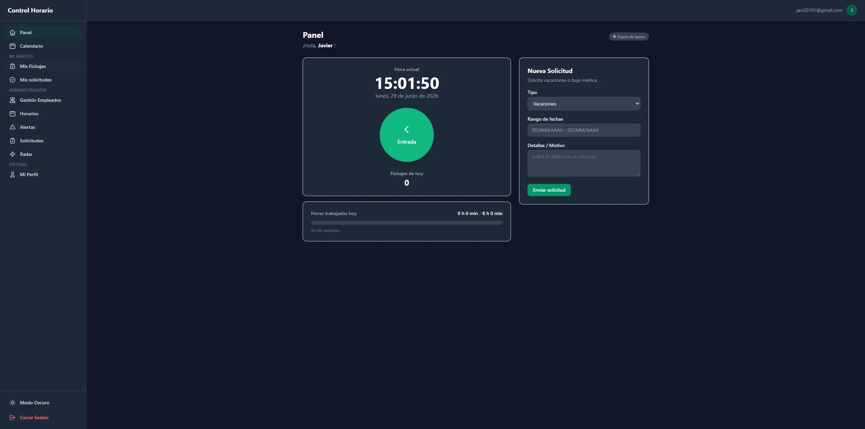This screenshot has height=429, width=865.
Task: Click the javi20191@gmail.com account label
Action: click(819, 10)
